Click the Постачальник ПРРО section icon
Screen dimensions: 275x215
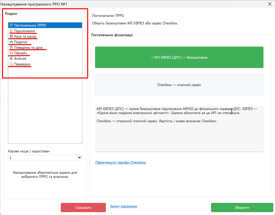11,25
